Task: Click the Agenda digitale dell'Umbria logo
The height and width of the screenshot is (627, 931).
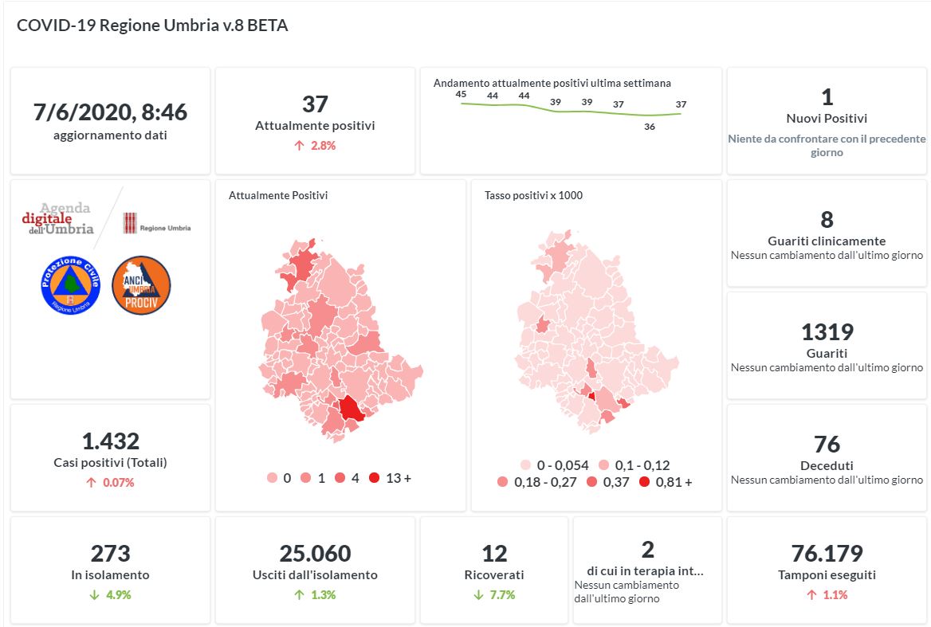Action: 57,218
